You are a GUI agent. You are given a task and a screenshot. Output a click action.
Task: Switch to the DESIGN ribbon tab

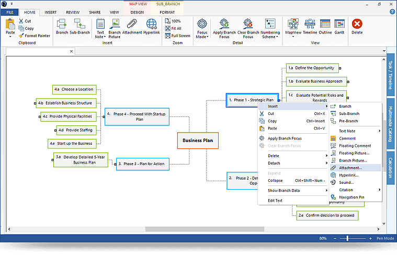coord(137,12)
